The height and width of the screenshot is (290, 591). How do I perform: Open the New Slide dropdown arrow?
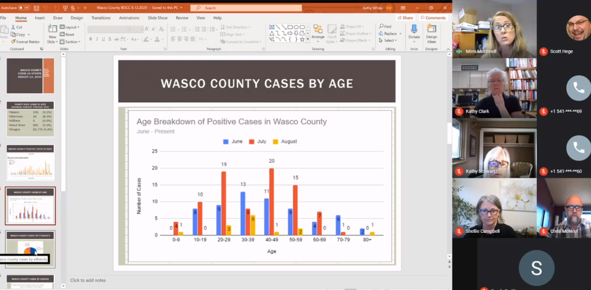tap(56, 42)
